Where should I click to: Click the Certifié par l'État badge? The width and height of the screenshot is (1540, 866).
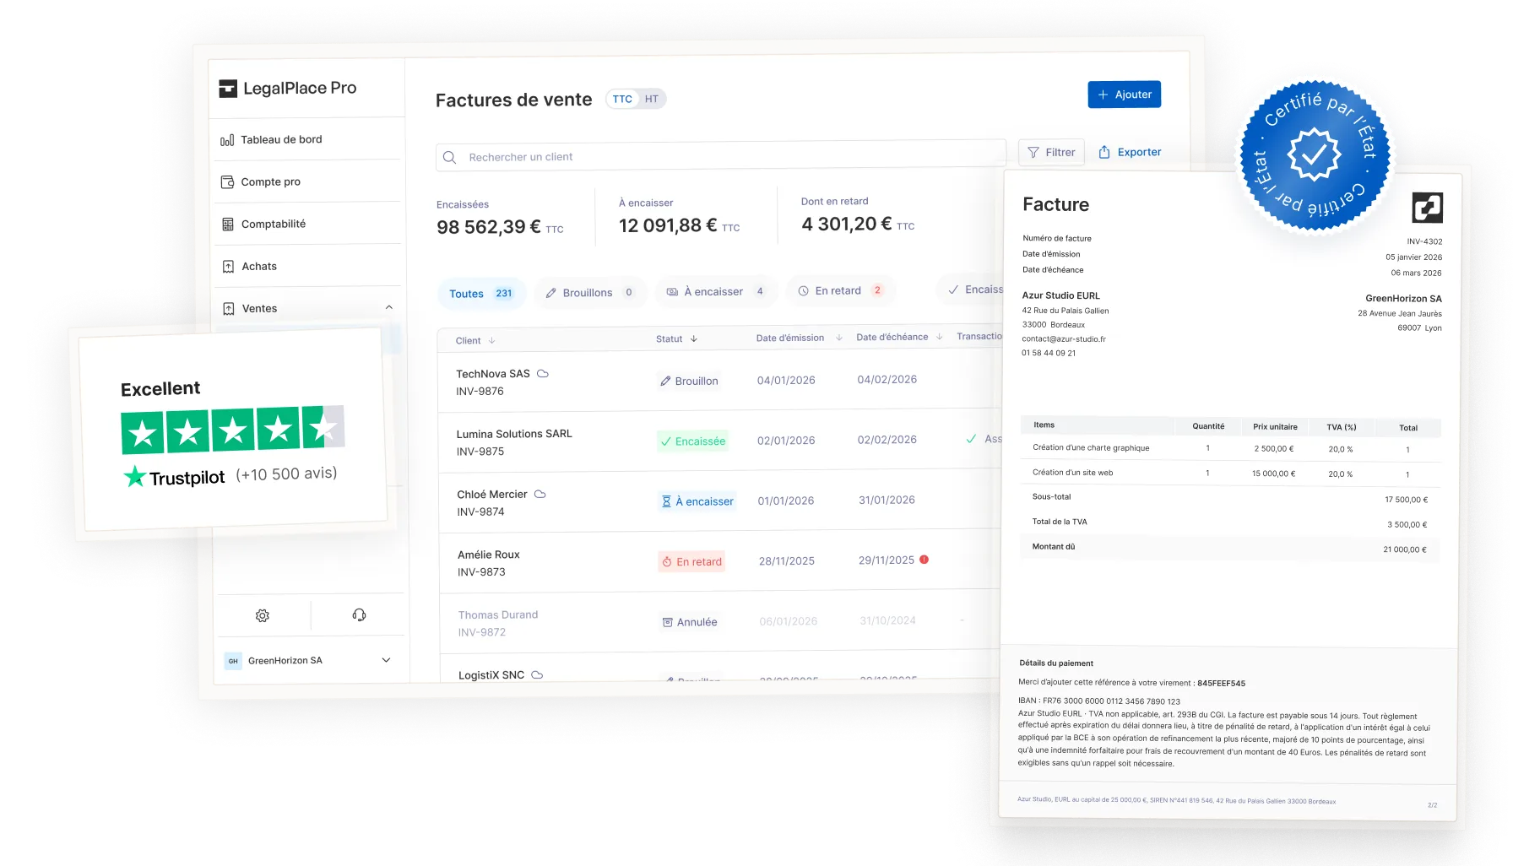coord(1315,154)
